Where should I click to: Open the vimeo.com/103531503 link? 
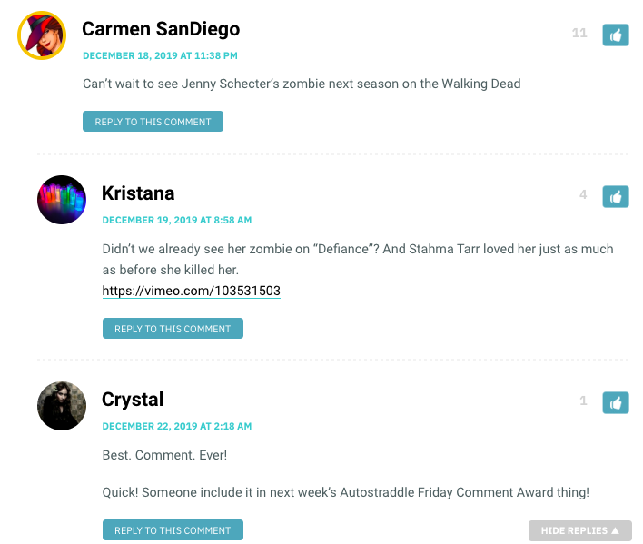click(191, 291)
